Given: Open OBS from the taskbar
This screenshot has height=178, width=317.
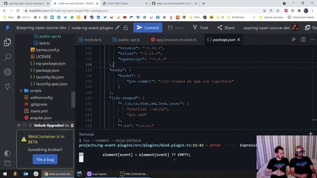Looking at the screenshot, I should coord(134,174).
